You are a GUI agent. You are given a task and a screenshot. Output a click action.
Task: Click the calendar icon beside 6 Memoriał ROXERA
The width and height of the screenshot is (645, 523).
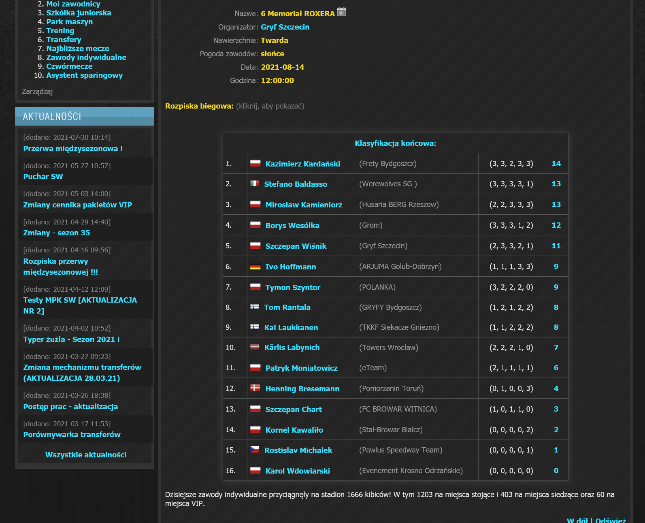tap(341, 12)
